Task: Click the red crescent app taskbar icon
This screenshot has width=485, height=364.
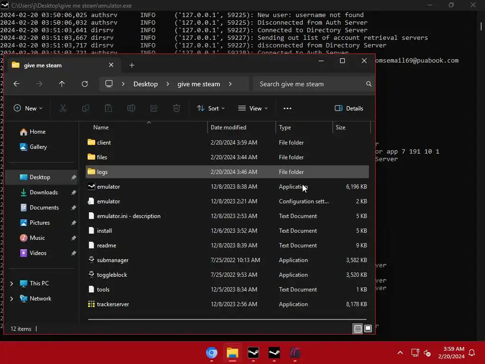Action: 295,353
